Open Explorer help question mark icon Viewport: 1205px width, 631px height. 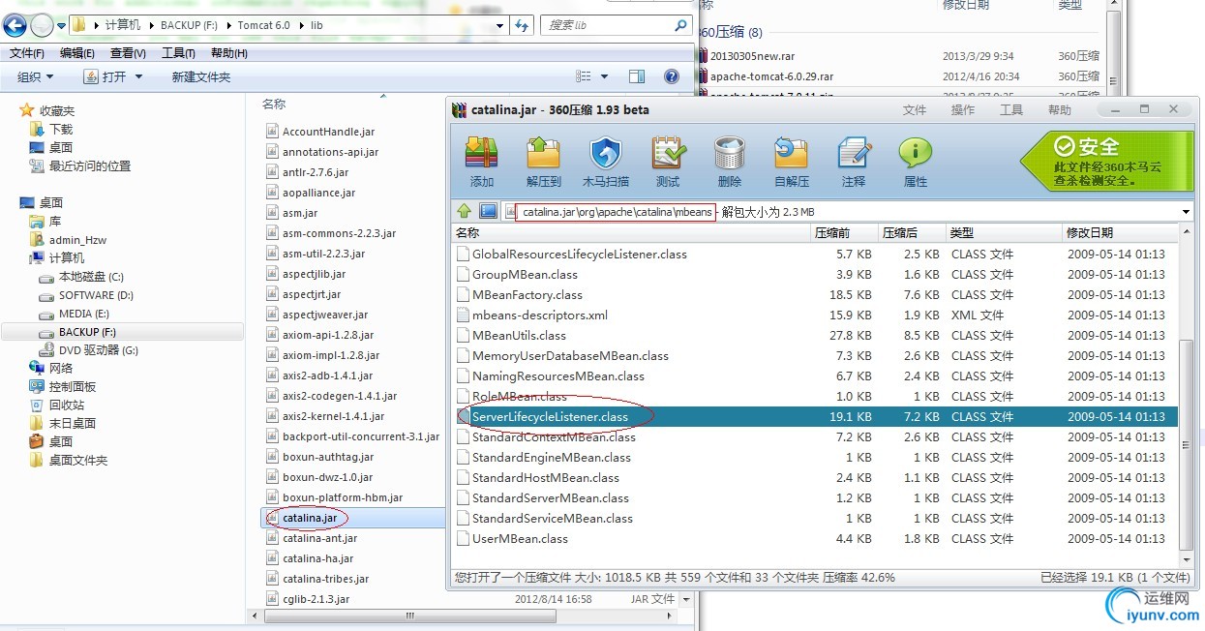pos(672,76)
